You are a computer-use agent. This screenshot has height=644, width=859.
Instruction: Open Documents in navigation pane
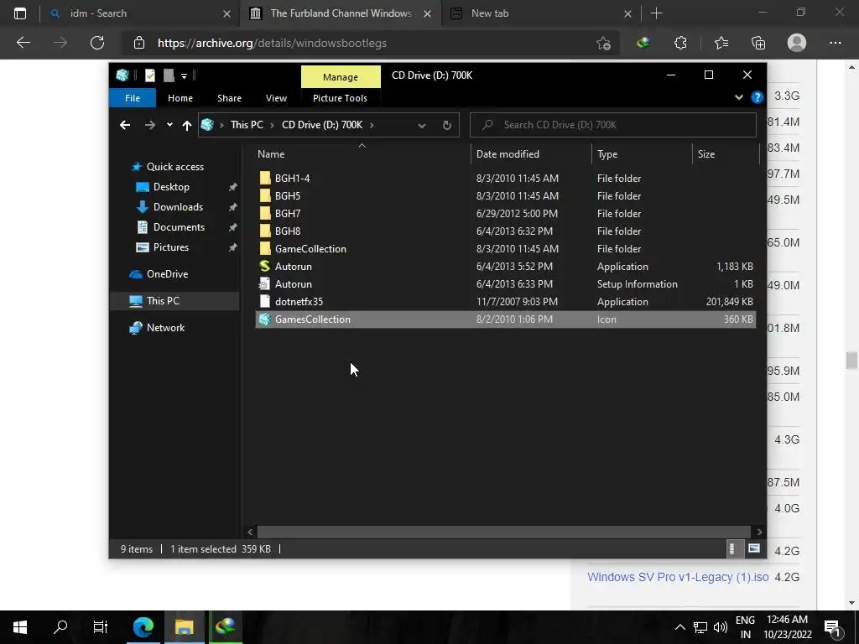coord(179,227)
